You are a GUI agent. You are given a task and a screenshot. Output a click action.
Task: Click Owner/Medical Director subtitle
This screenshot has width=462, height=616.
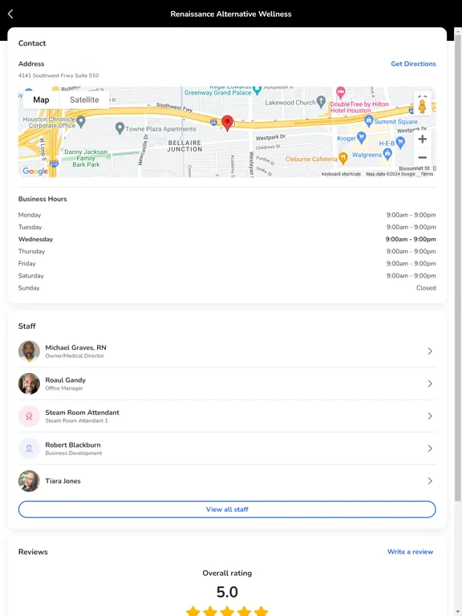75,356
